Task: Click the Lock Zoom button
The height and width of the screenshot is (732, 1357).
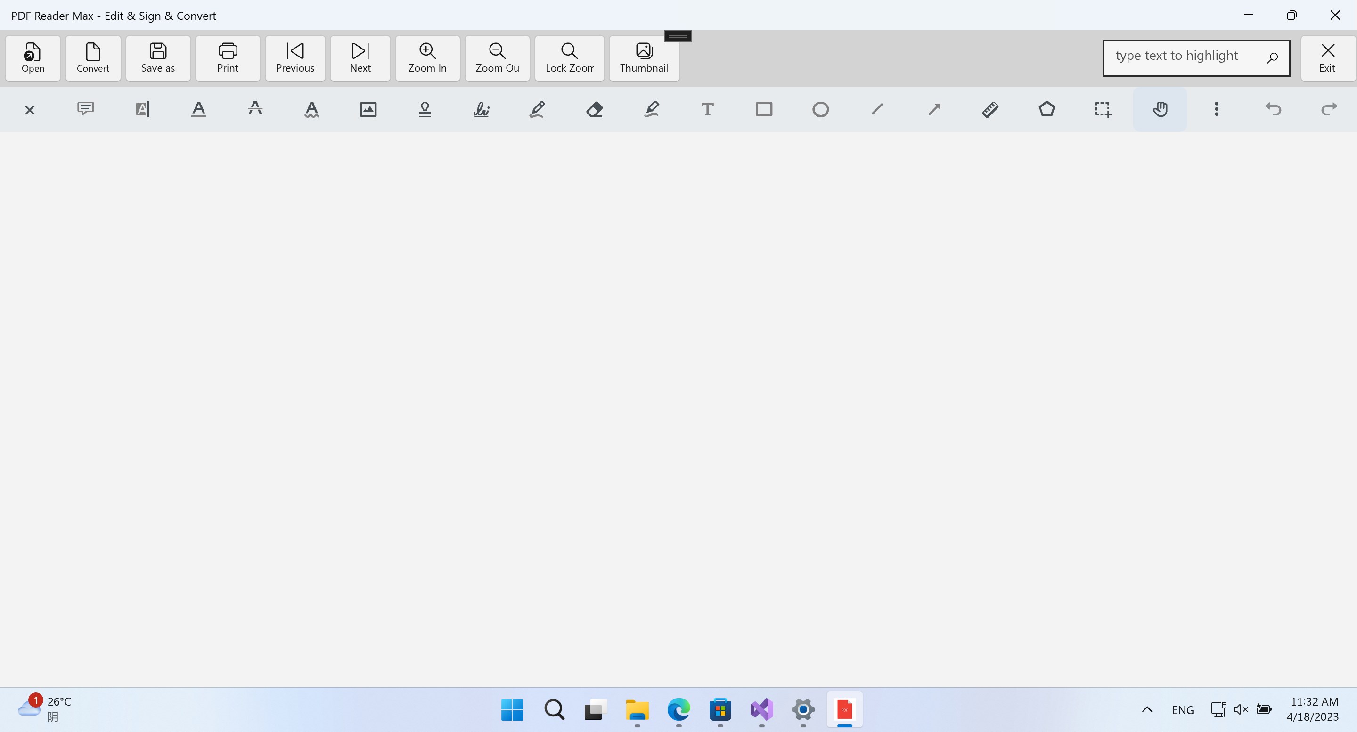Action: click(569, 58)
